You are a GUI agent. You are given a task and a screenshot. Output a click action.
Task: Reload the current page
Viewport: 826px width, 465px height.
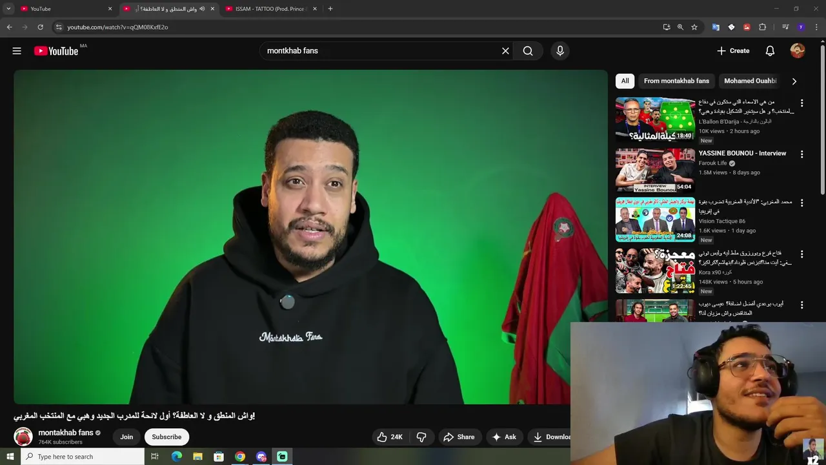click(x=40, y=27)
